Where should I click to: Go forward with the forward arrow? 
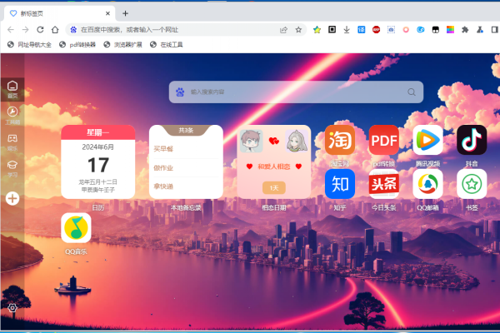[x=26, y=30]
